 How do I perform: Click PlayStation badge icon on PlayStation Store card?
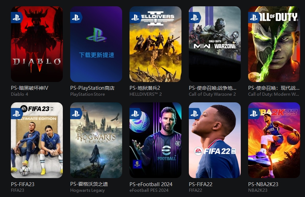pos(76,18)
